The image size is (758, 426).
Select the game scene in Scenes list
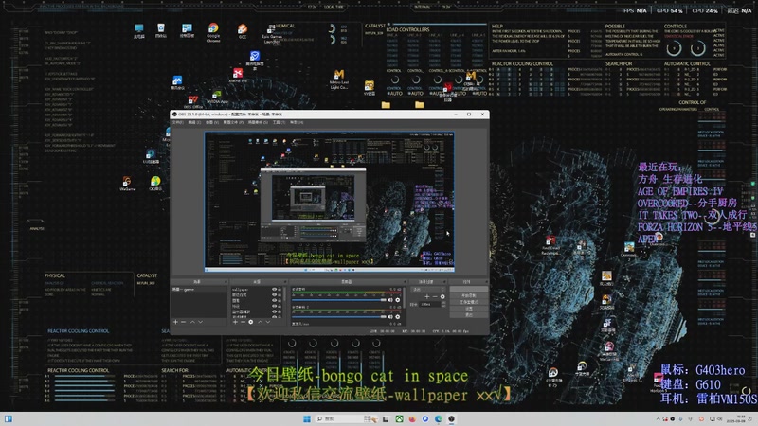(199, 290)
